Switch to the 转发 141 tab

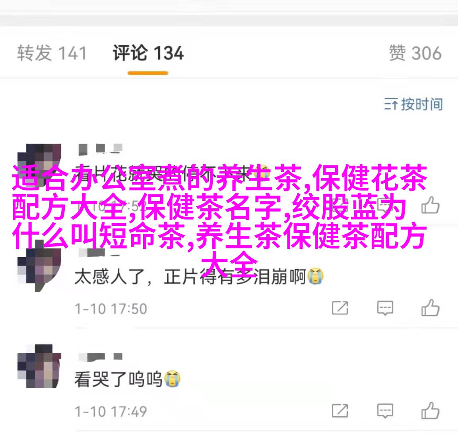click(x=52, y=53)
